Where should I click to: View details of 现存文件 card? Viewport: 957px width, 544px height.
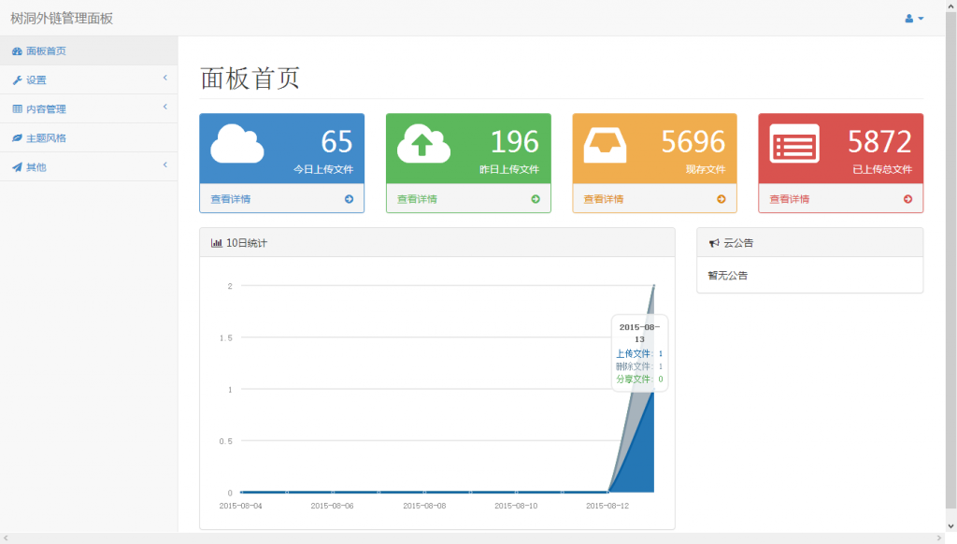pyautogui.click(x=654, y=199)
